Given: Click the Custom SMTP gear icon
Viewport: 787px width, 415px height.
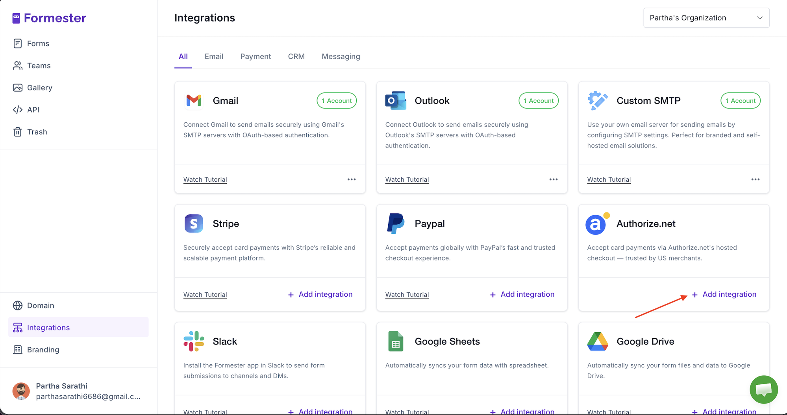Looking at the screenshot, I should point(597,101).
